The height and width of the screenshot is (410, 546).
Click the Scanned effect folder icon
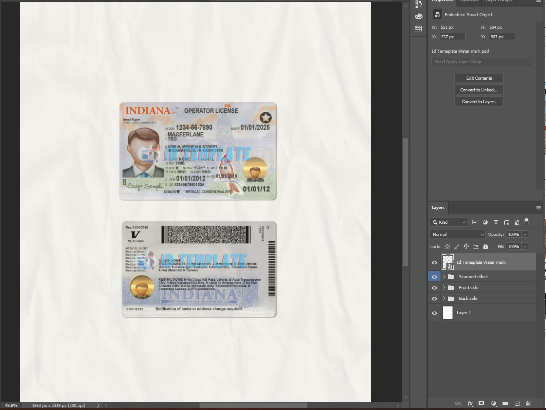[451, 276]
